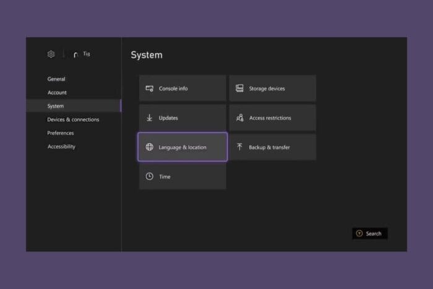Screen dimensions: 433x289
Task: Click the Console info monitor icon
Action: [150, 88]
